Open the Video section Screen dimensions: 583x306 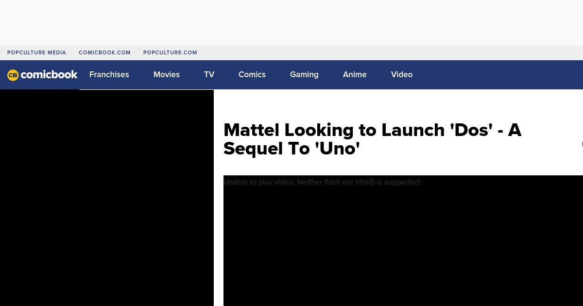click(x=402, y=75)
